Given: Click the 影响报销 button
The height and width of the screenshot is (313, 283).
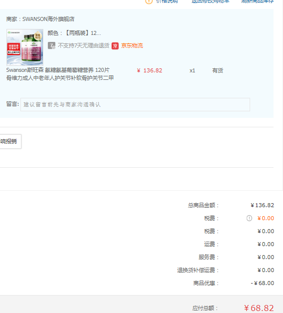Looking at the screenshot, I should [9, 142].
